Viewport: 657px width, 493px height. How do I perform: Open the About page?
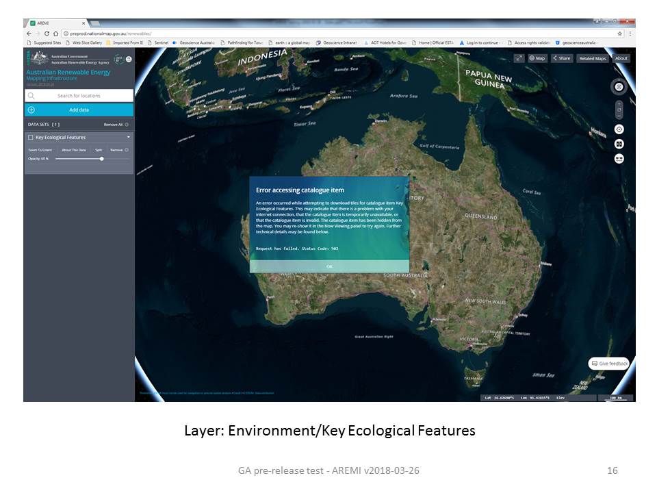[x=621, y=58]
